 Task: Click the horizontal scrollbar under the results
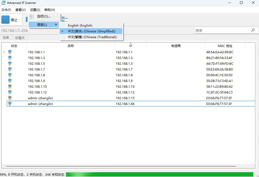[x=121, y=166]
